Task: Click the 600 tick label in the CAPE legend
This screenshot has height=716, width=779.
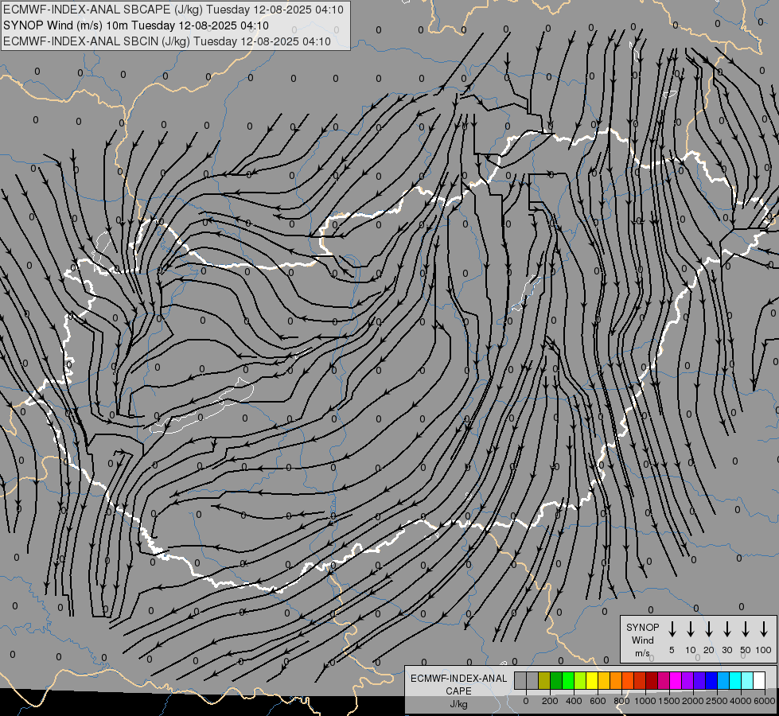Action: click(x=598, y=701)
